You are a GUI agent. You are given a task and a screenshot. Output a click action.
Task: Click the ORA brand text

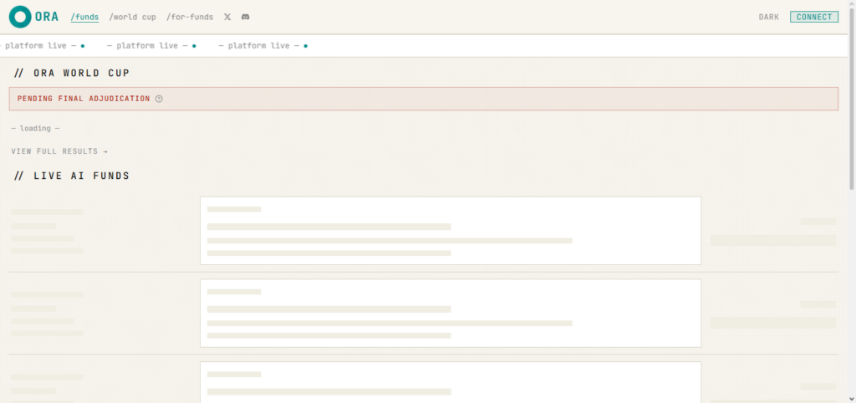[47, 17]
